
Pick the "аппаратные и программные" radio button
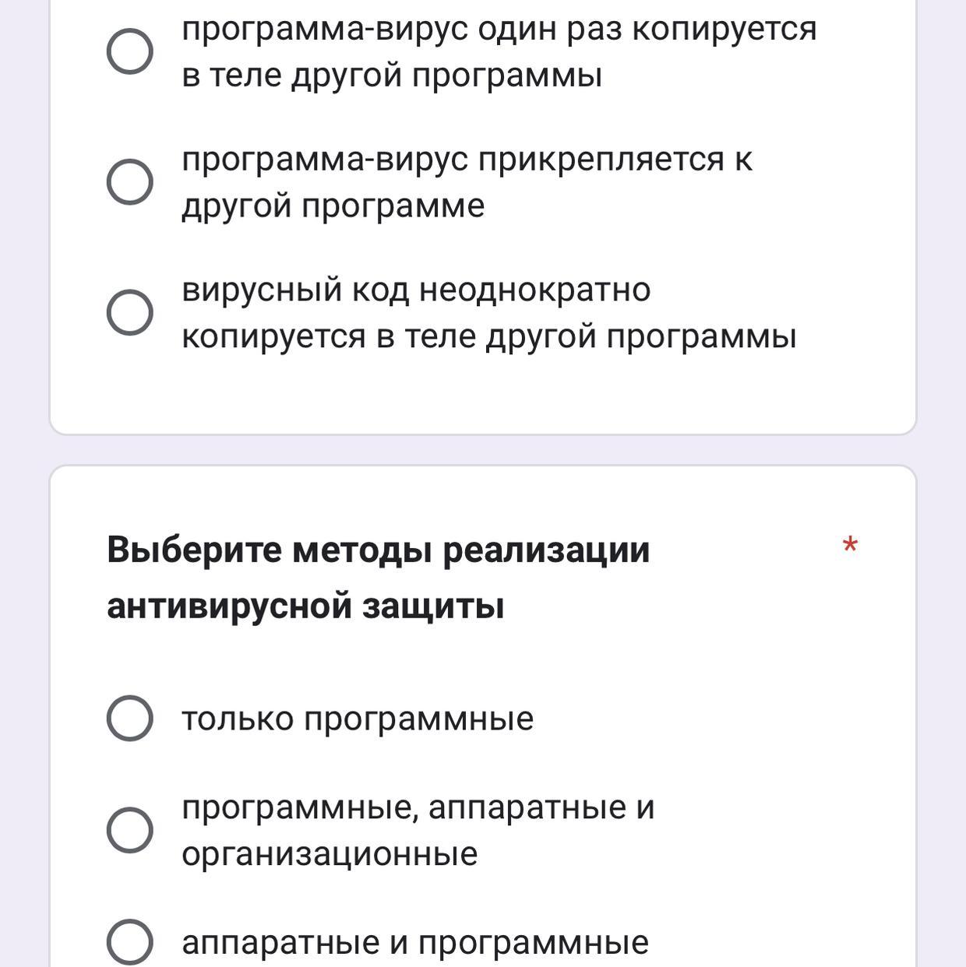pos(129,941)
